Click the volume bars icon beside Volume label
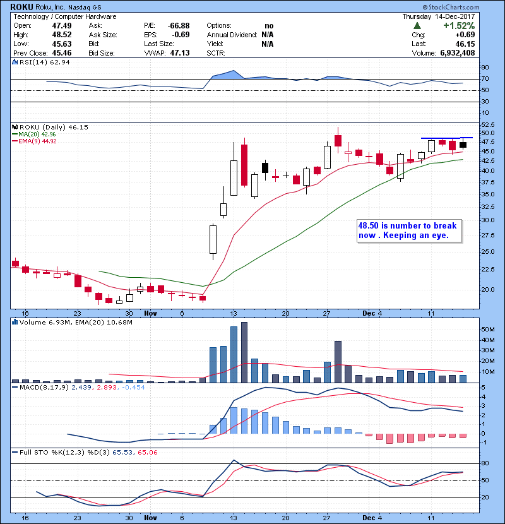 [x=15, y=322]
